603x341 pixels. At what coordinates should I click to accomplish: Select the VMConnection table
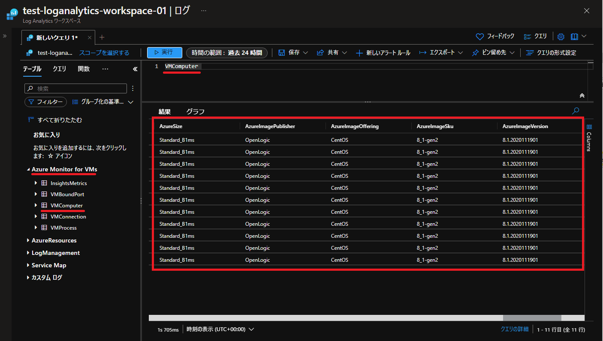point(68,216)
